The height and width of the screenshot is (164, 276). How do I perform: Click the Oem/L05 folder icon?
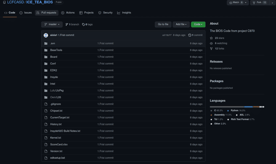point(46,97)
